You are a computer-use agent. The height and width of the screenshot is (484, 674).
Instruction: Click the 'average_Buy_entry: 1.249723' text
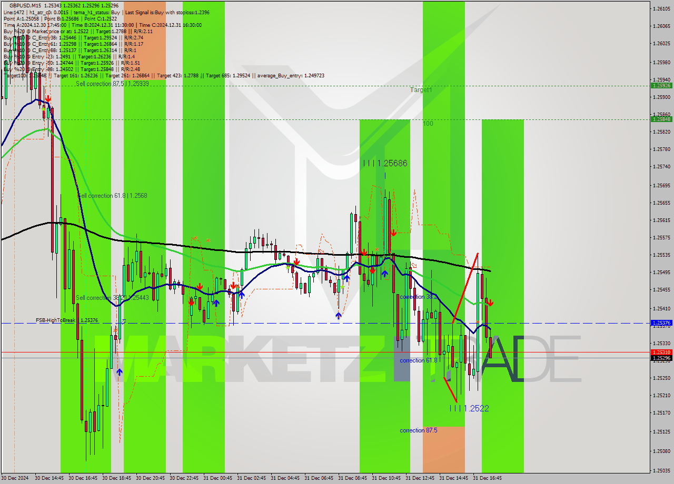291,75
